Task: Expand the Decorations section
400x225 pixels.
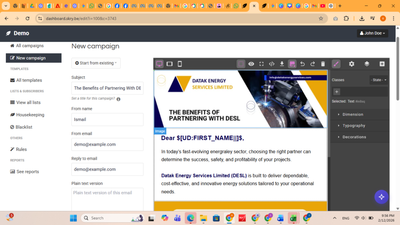Action: [360, 137]
